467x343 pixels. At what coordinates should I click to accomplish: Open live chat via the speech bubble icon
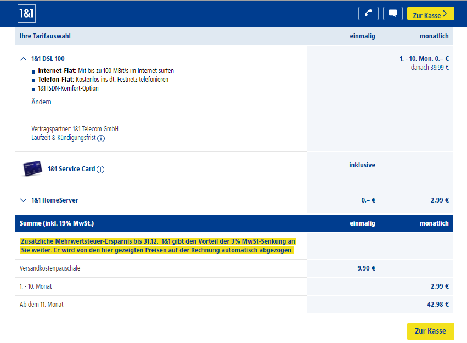(392, 14)
